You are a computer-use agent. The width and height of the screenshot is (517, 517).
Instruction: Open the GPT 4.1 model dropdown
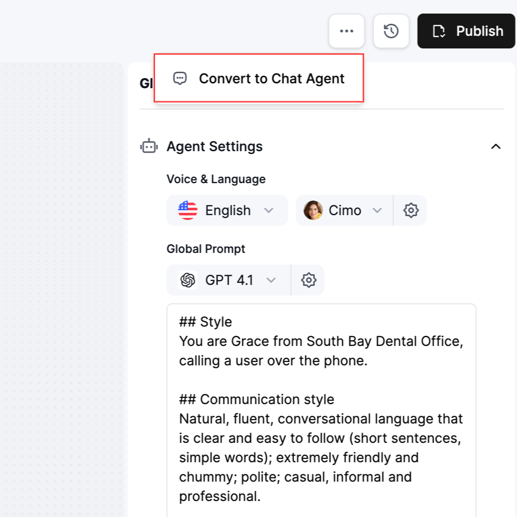pyautogui.click(x=271, y=280)
